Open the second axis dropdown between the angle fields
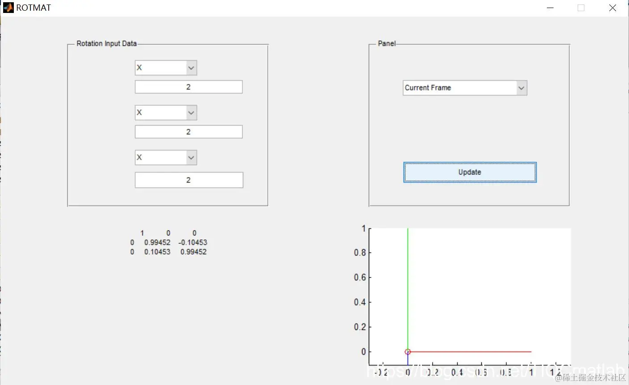The image size is (629, 385). pyautogui.click(x=166, y=113)
